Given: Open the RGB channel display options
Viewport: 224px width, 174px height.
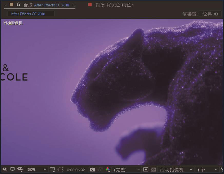Looking at the screenshot, I should 108,170.
